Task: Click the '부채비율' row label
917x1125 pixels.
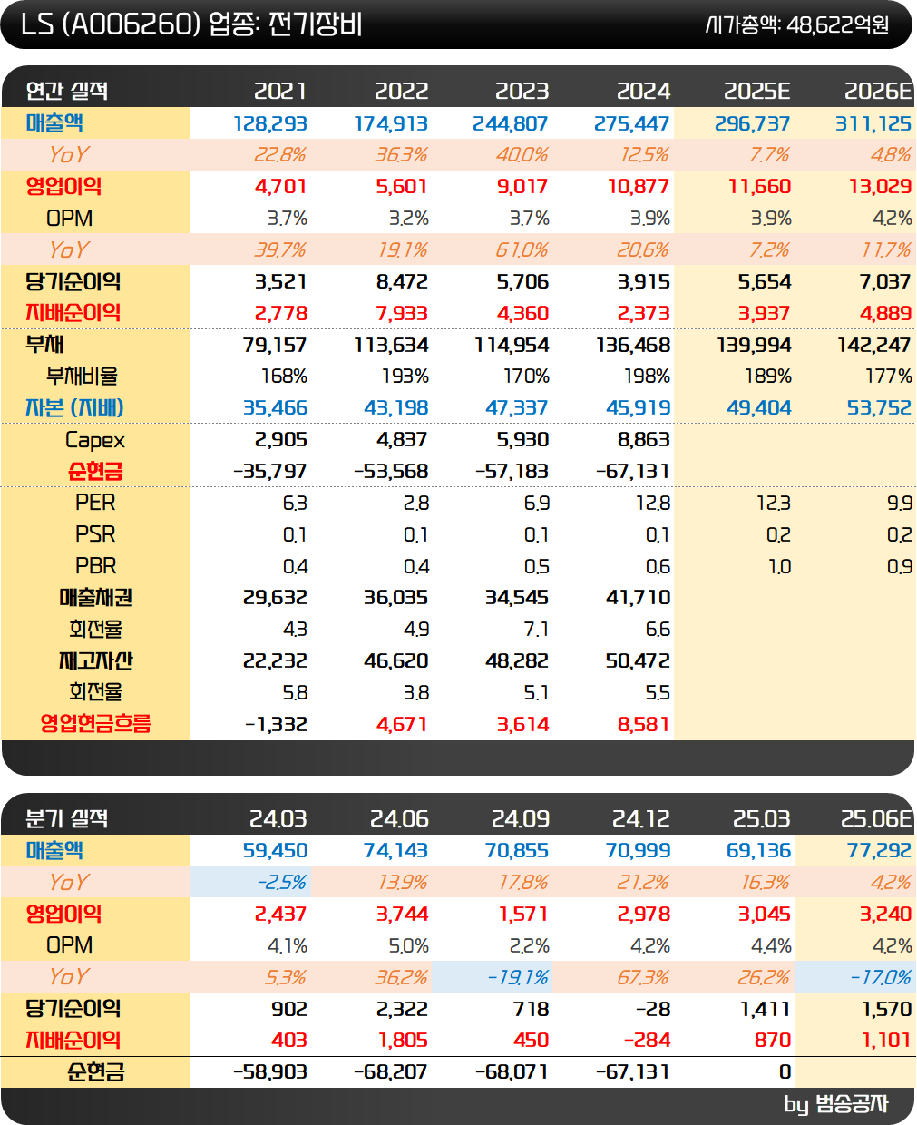Action: coord(83,377)
